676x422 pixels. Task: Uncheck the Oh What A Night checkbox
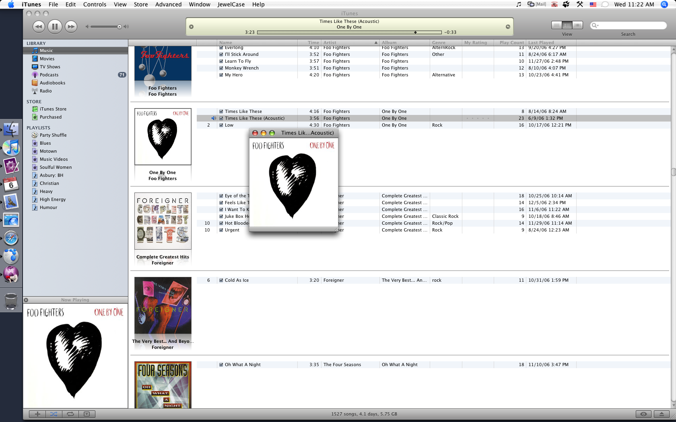click(221, 365)
